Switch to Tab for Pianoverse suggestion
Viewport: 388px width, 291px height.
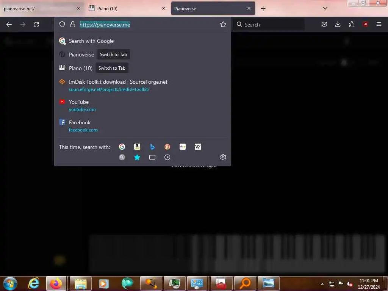[x=113, y=55]
